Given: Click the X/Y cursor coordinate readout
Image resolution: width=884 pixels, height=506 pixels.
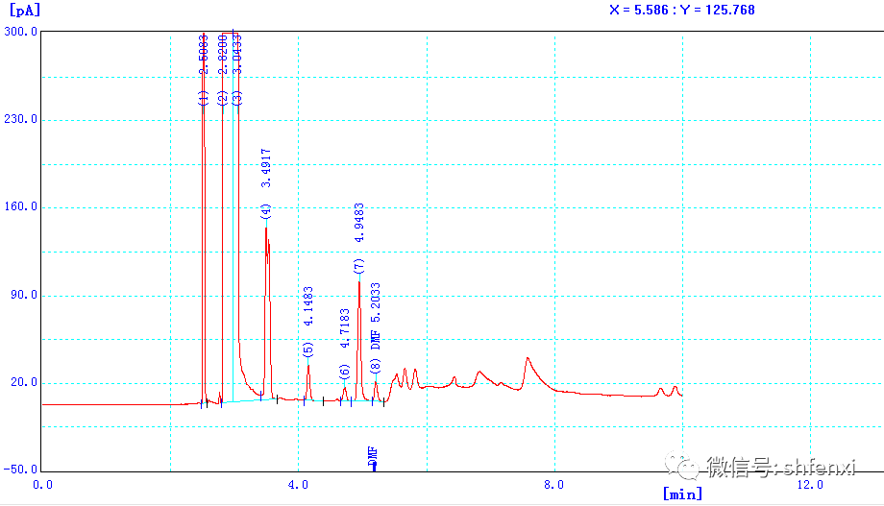Looking at the screenshot, I should coord(682,10).
